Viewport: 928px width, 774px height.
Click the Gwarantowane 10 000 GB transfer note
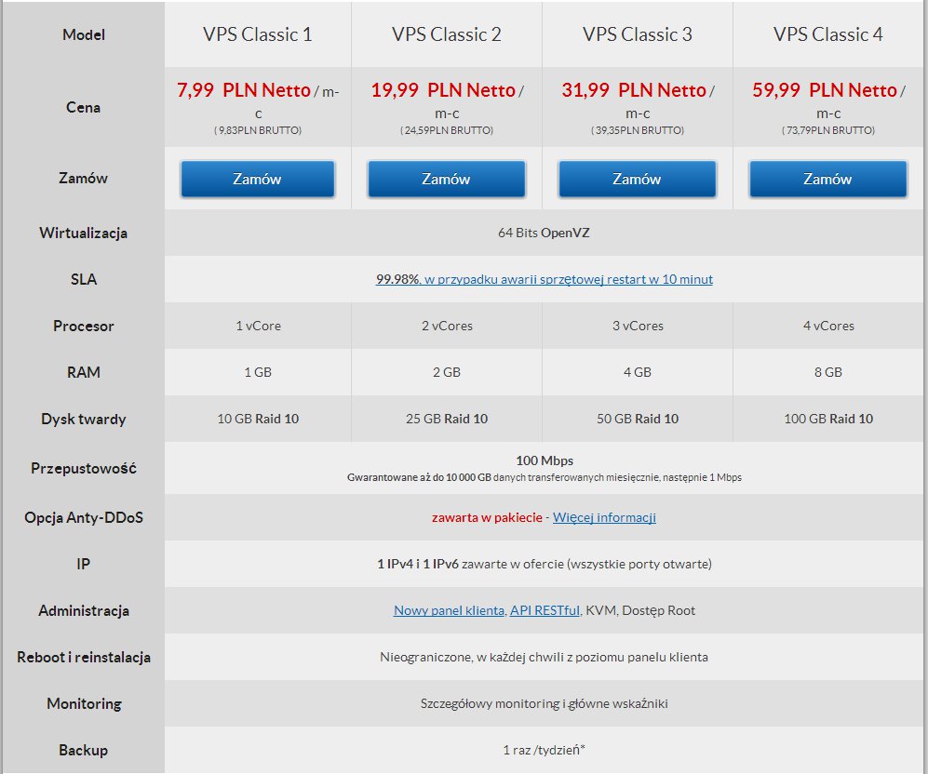point(544,477)
